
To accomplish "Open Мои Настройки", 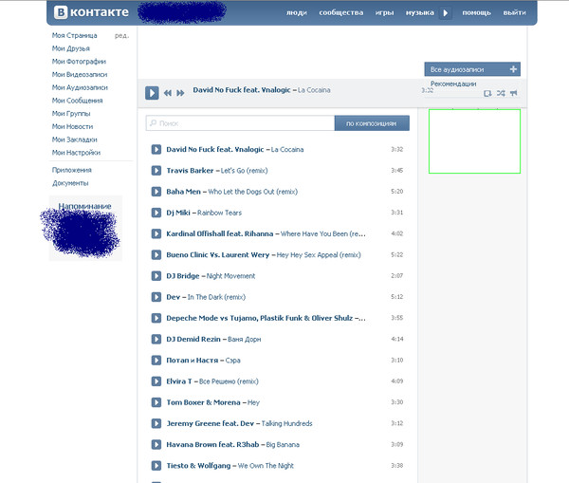I will click(x=76, y=153).
